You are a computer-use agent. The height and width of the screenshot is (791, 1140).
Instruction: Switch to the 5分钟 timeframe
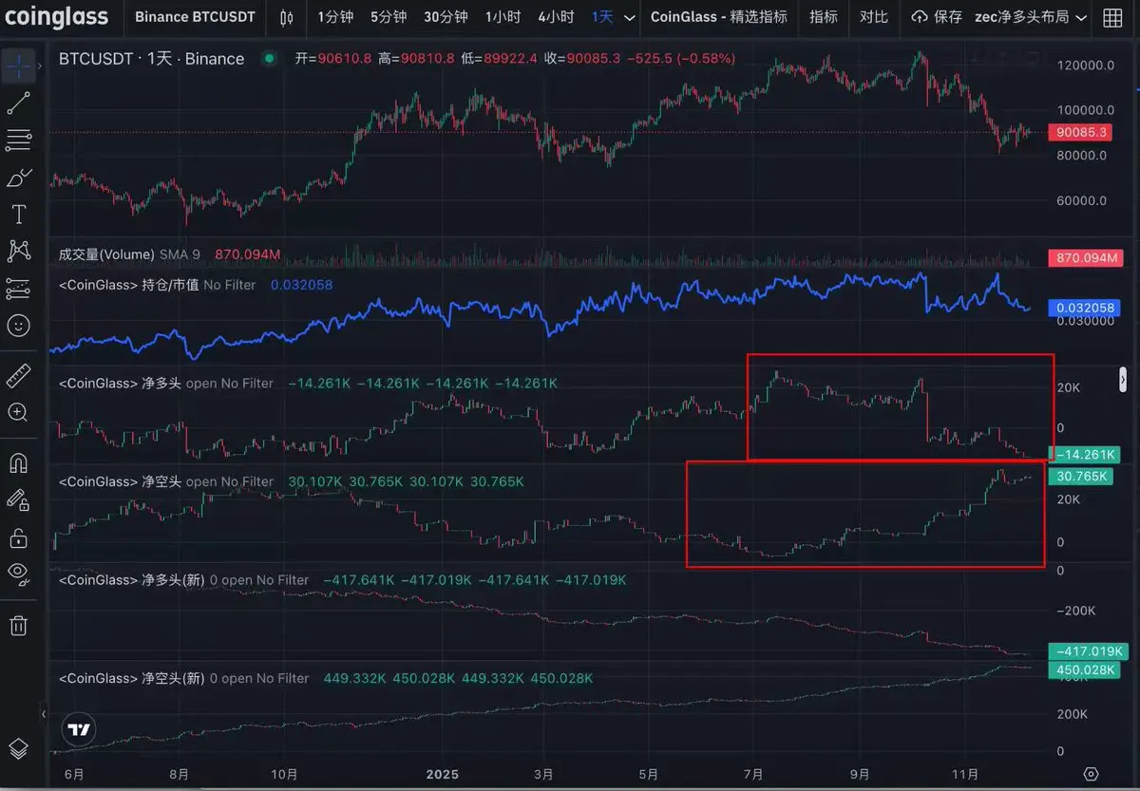(389, 17)
